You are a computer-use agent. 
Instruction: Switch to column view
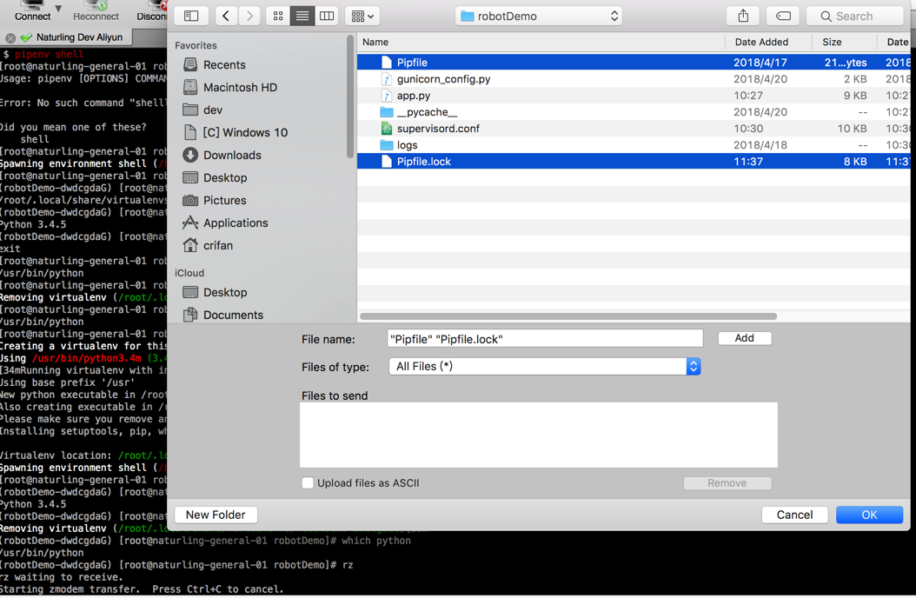tap(327, 16)
